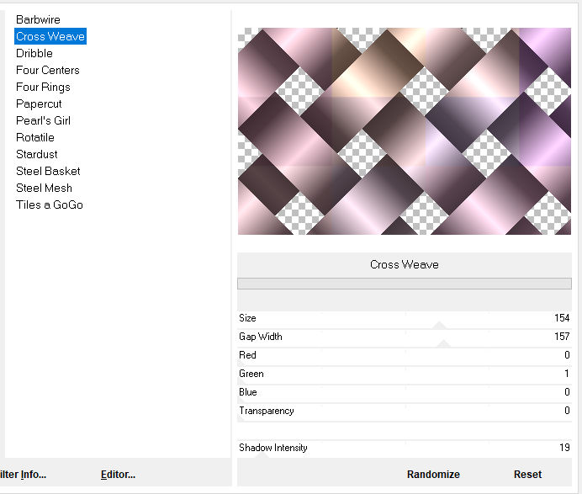Choose the Four Centers filter
This screenshot has height=494, width=582.
click(48, 70)
